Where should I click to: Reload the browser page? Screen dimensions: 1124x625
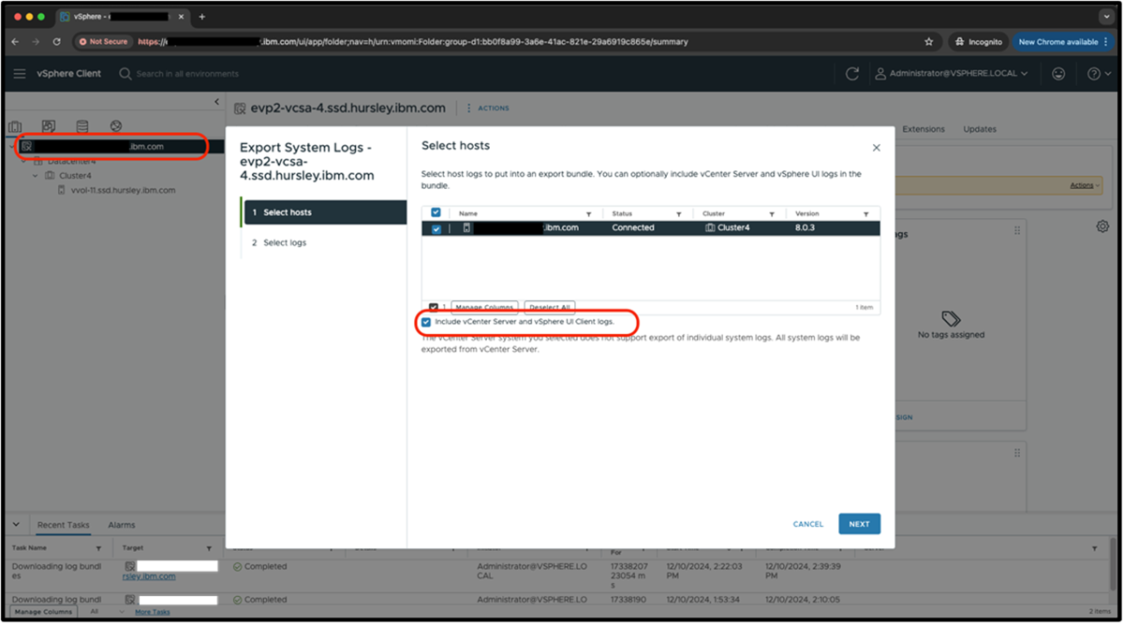click(57, 41)
